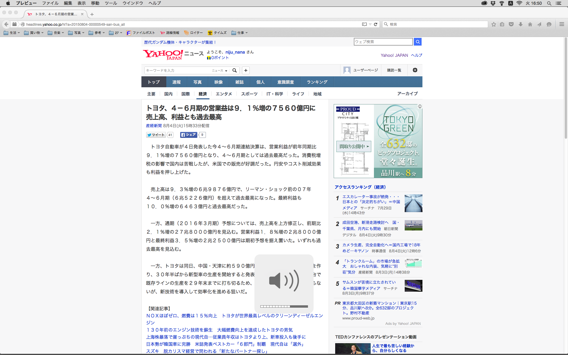Viewport: 568px width, 355px height.
Task: Click the blue web search magnifier button
Action: [417, 42]
